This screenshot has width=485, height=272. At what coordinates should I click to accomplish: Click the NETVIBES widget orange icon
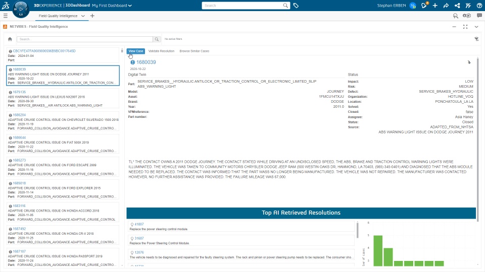point(5,27)
